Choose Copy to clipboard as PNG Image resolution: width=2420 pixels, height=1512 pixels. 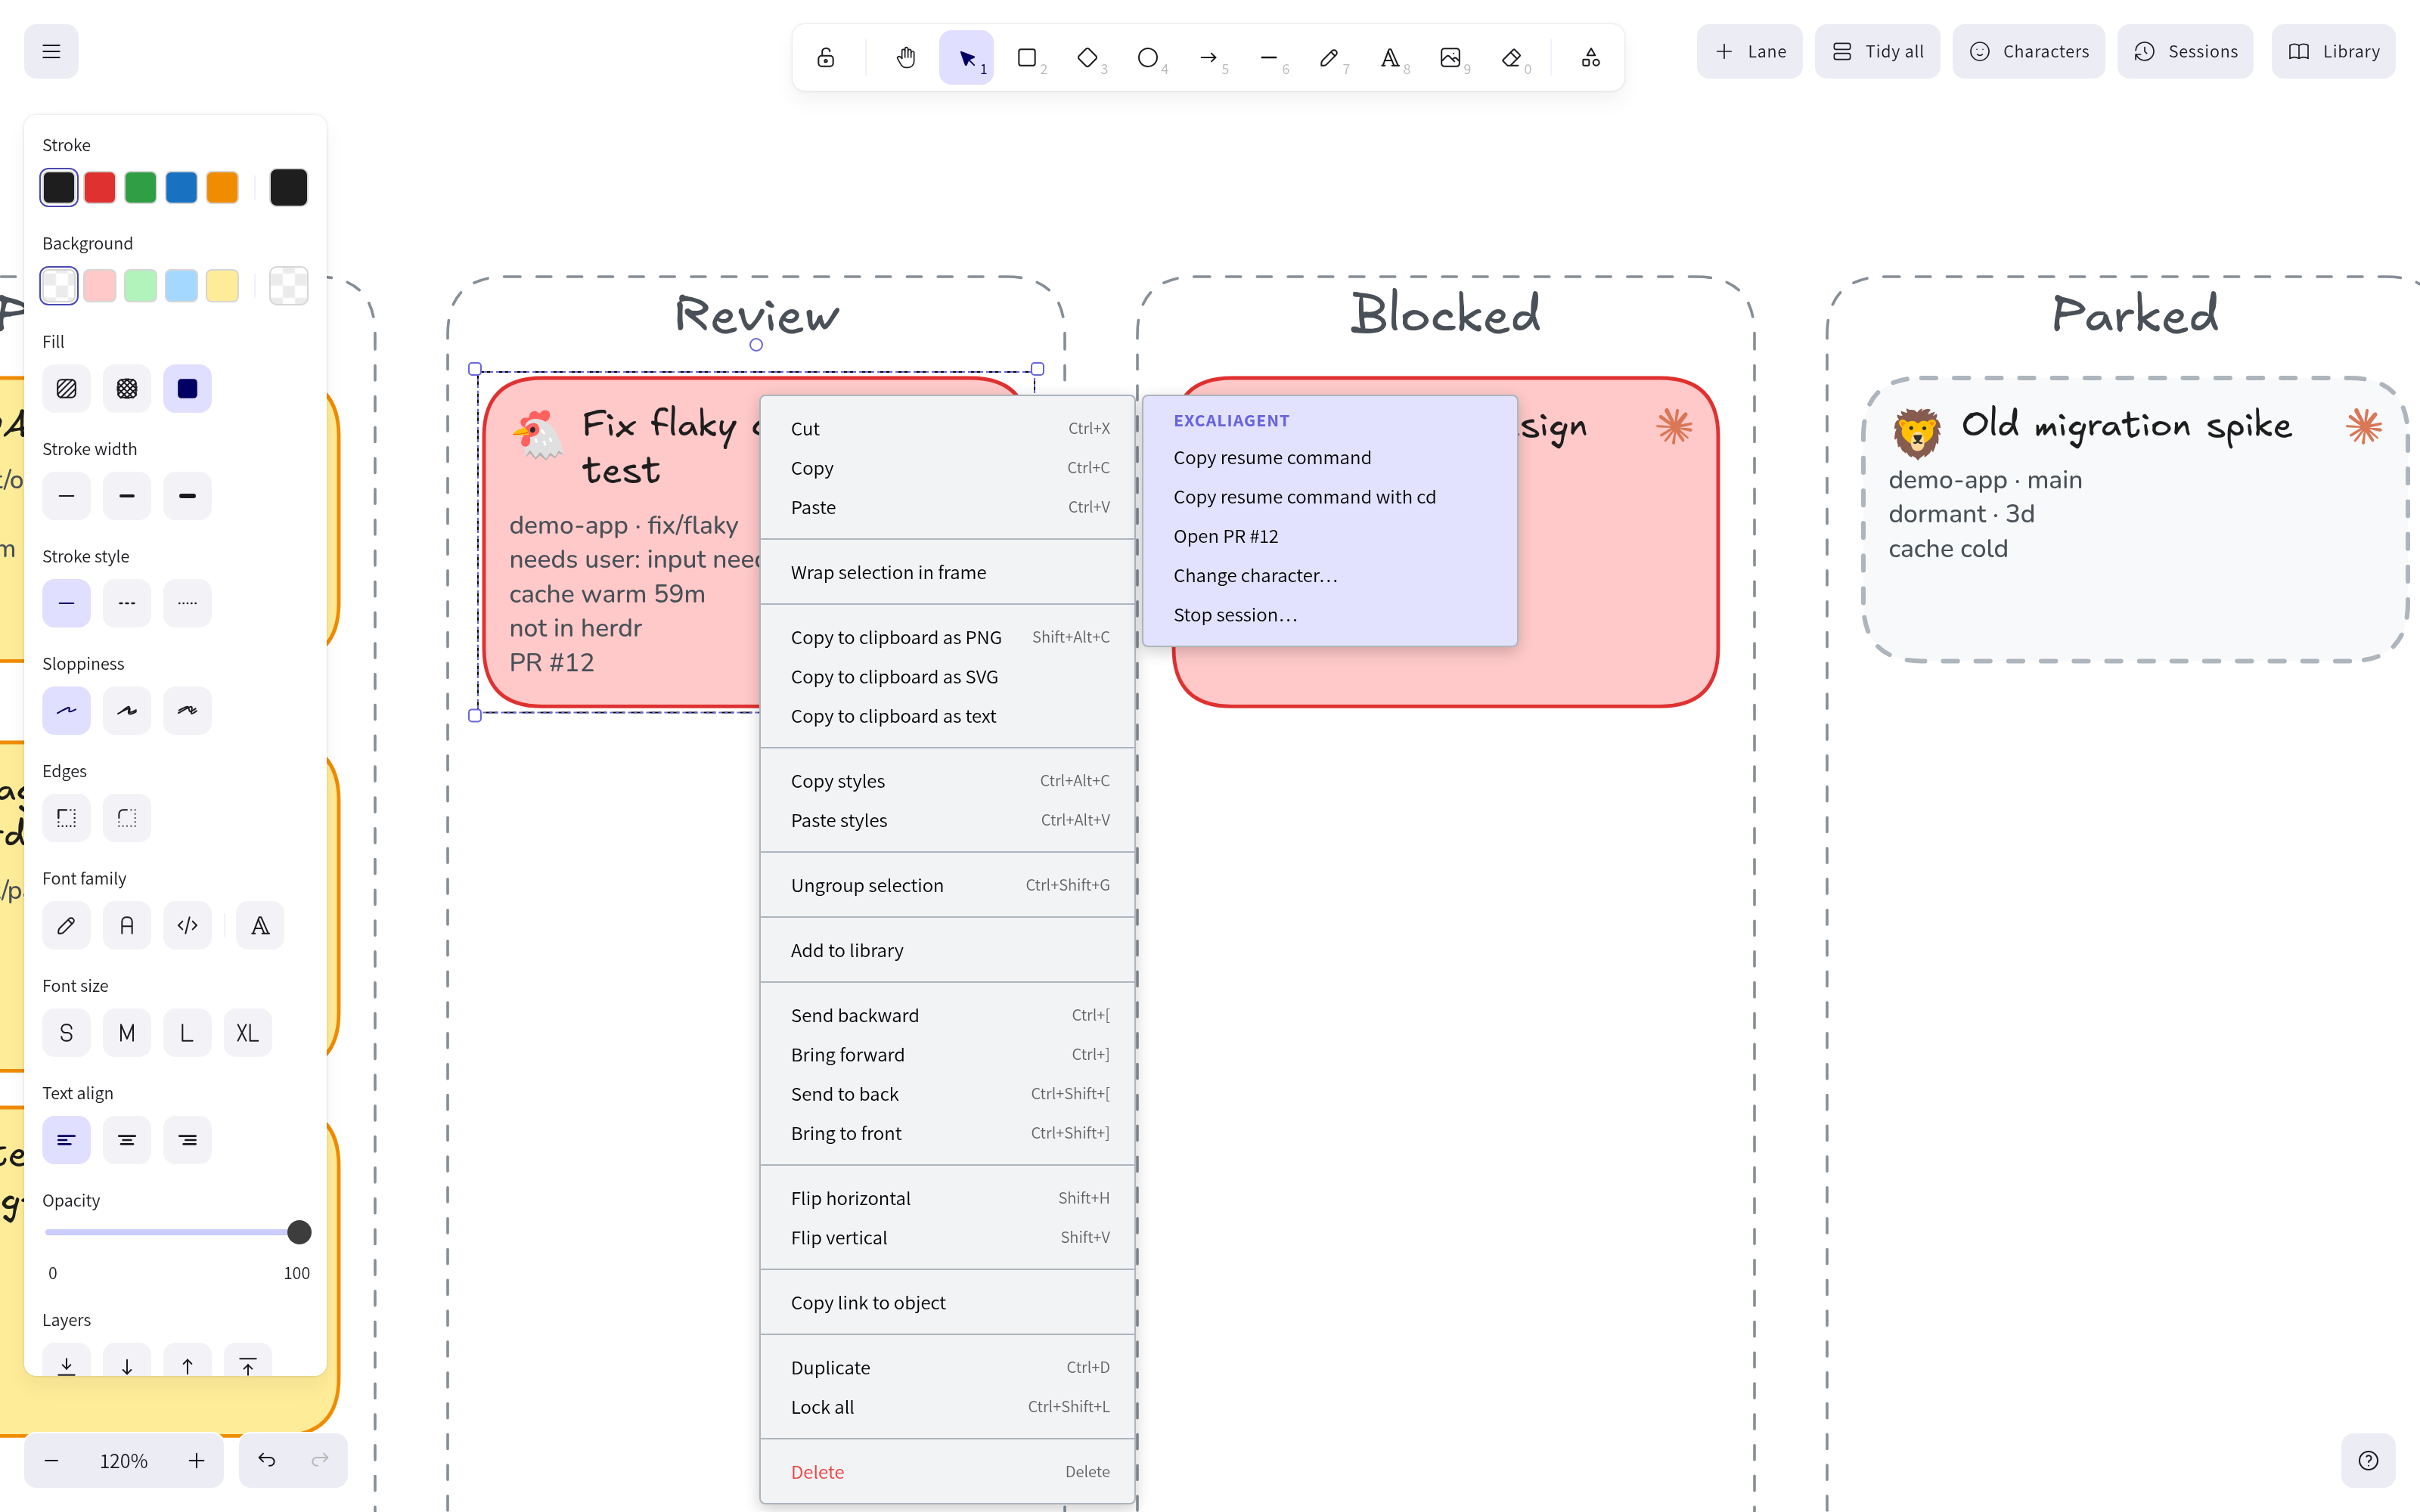(x=948, y=637)
